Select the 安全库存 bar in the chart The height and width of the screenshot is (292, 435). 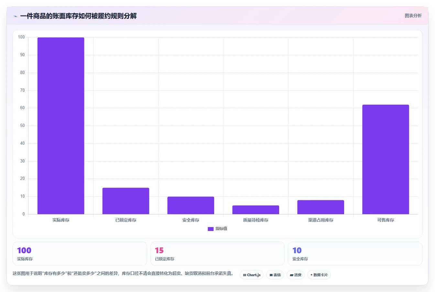[x=191, y=205]
